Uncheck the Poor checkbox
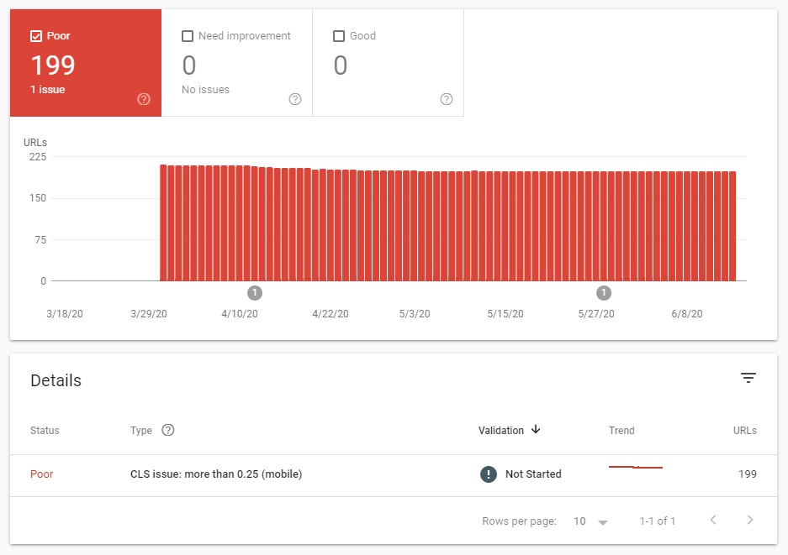Image resolution: width=788 pixels, height=555 pixels. (x=36, y=36)
